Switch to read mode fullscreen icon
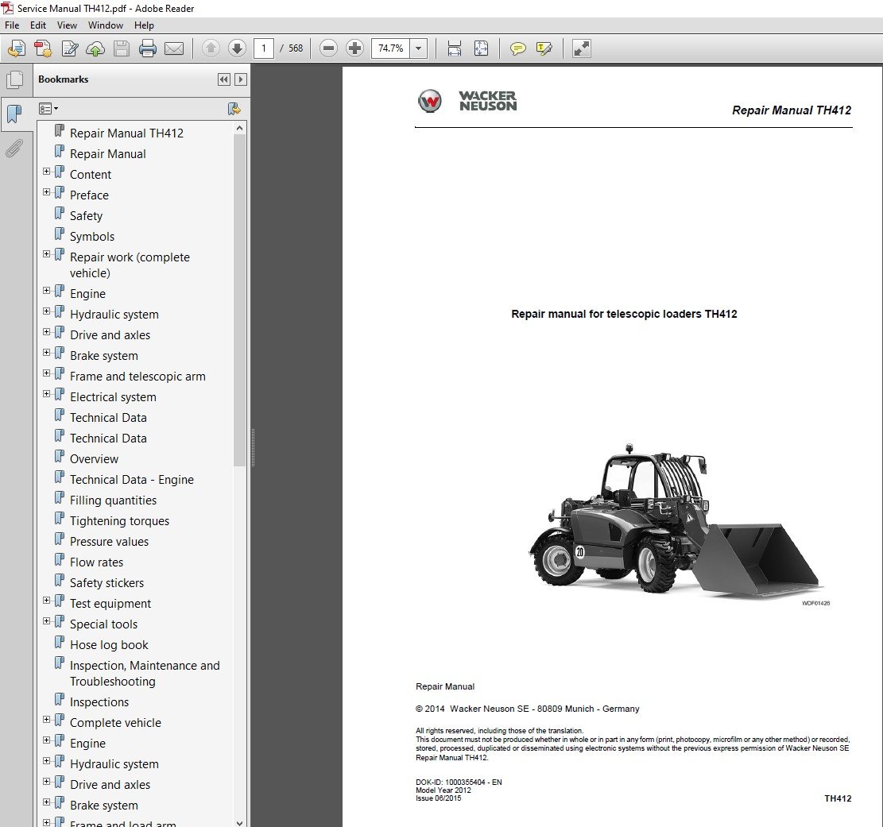 tap(582, 48)
